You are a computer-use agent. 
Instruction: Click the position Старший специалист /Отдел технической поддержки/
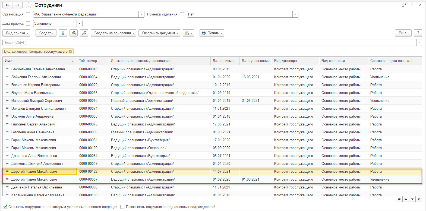155,93
